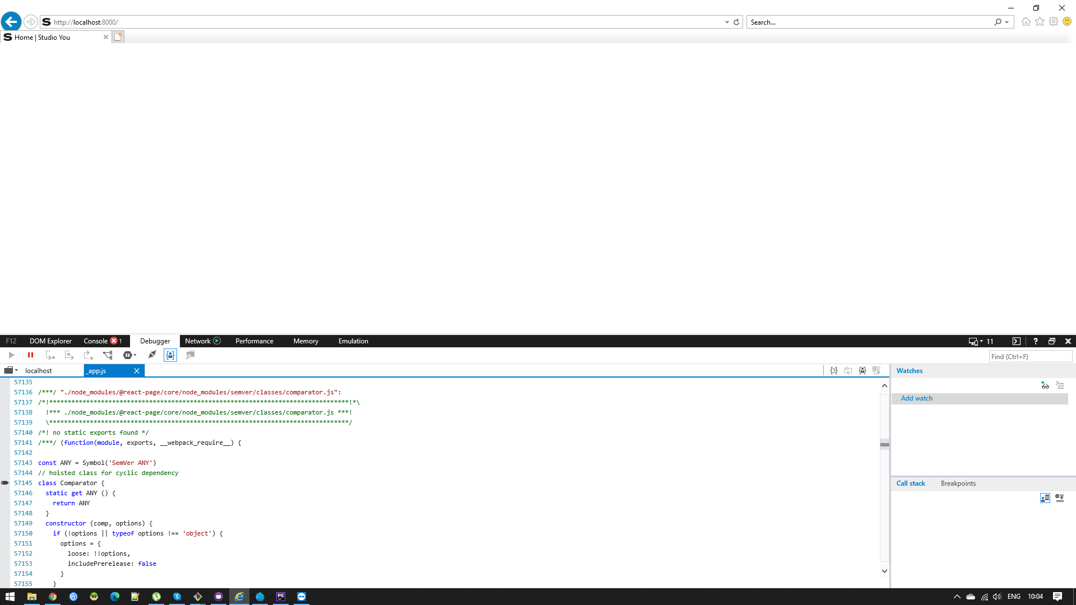Click the Help button in F12 tools
Image resolution: width=1076 pixels, height=605 pixels.
point(1035,341)
